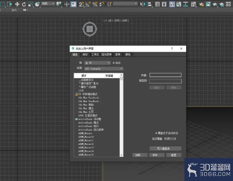Switch to the 工具栏 tab
This screenshot has height=181, width=233.
pos(95,55)
